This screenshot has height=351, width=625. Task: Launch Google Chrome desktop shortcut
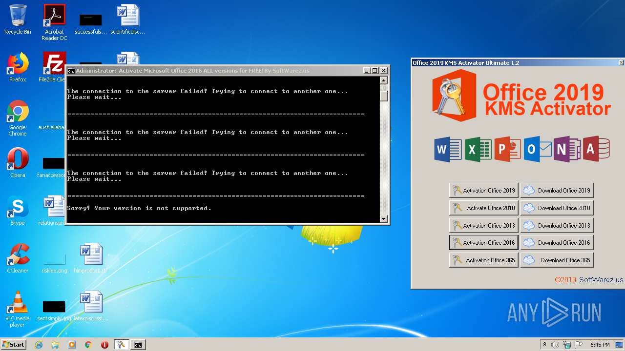coord(18,118)
